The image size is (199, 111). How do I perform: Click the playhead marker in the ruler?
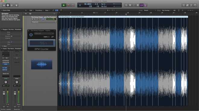coord(126,14)
